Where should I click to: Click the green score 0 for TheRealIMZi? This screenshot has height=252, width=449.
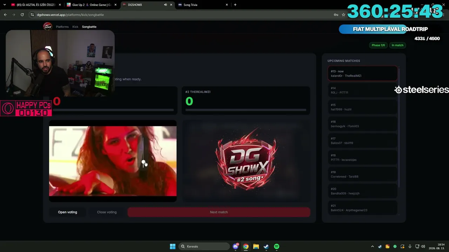[x=189, y=101]
